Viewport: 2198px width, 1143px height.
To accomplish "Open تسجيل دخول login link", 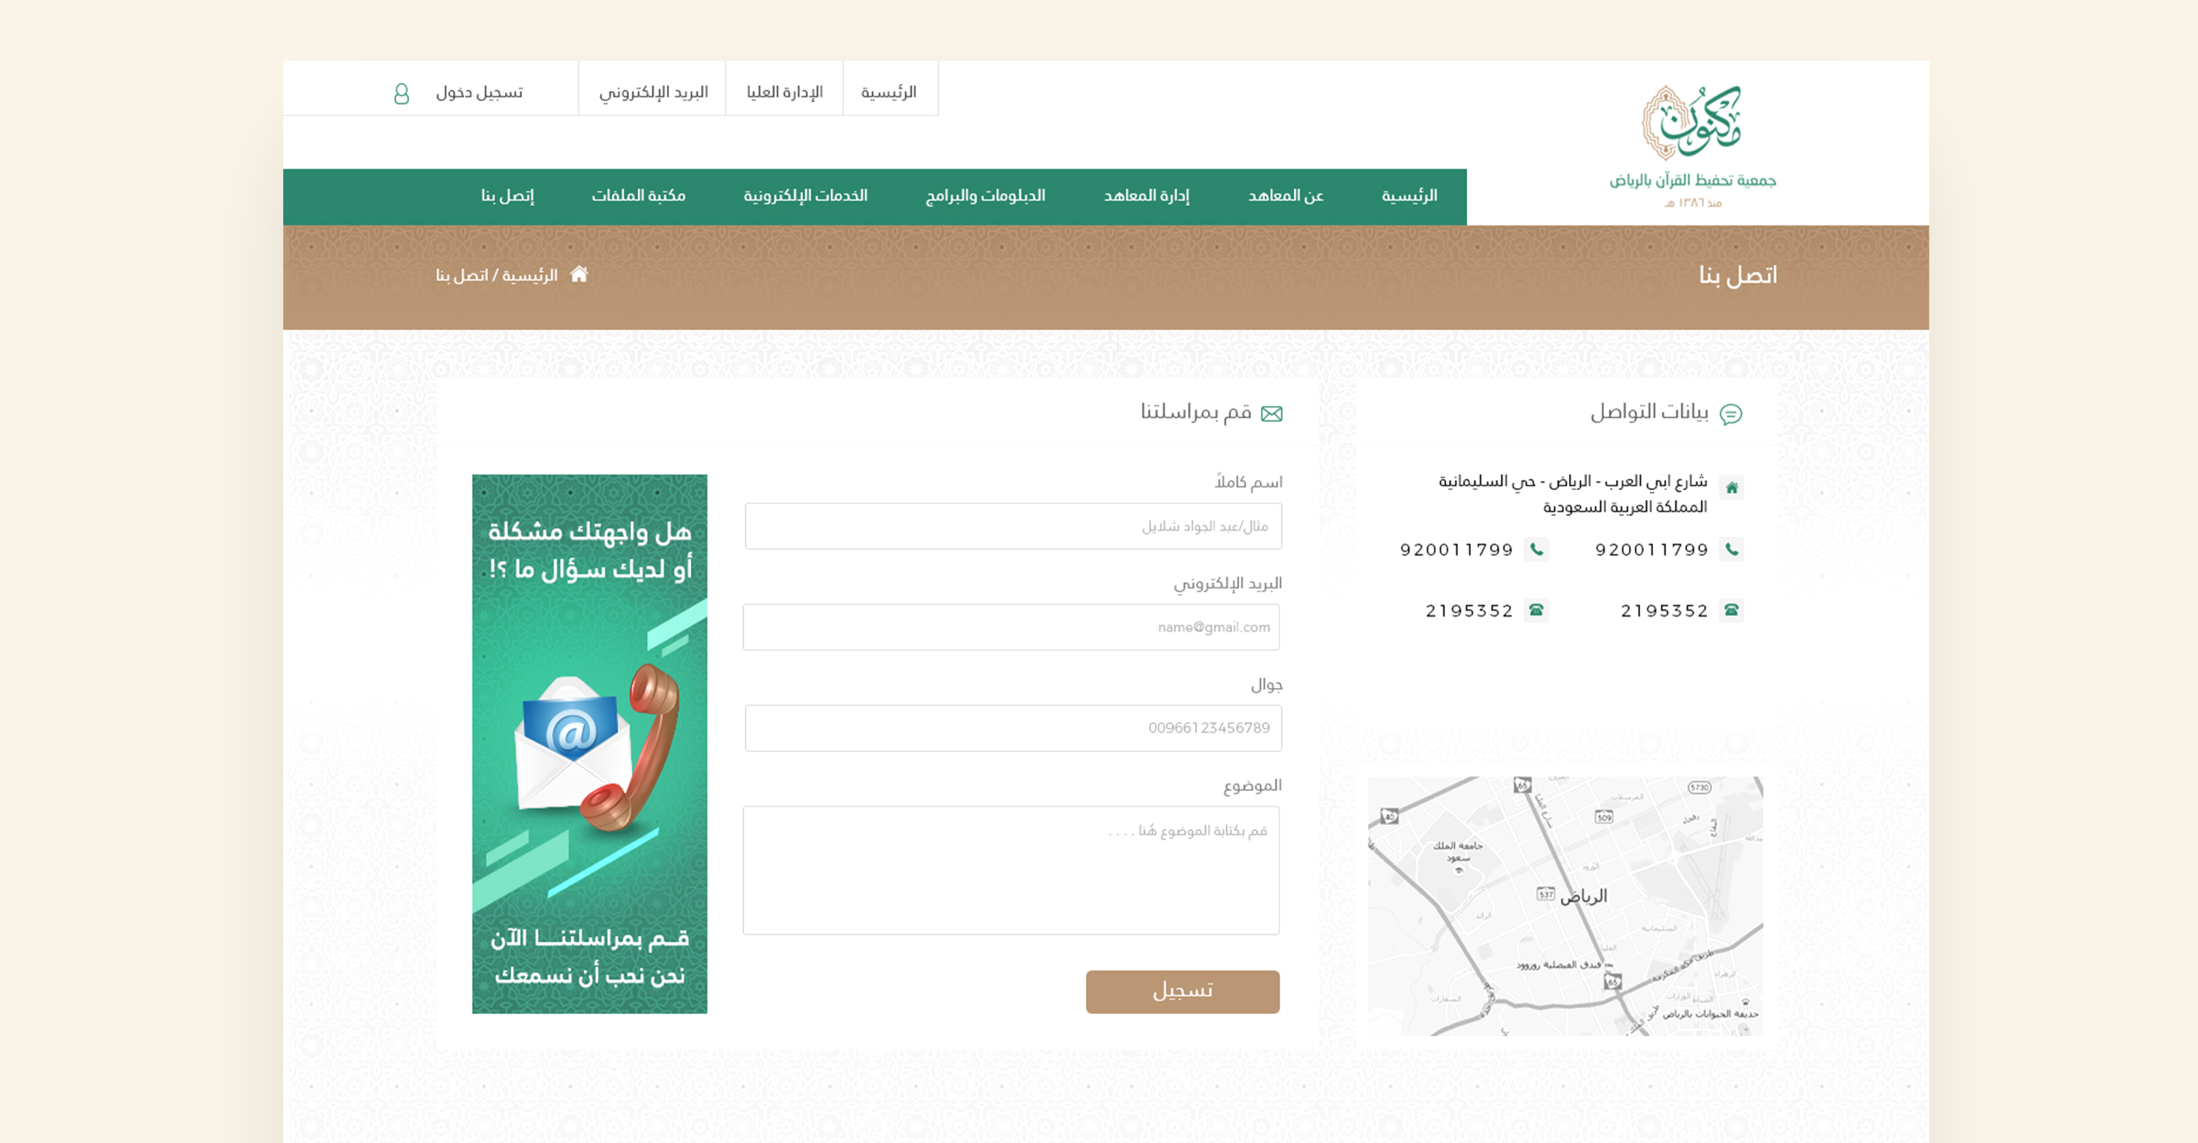I will tap(479, 92).
